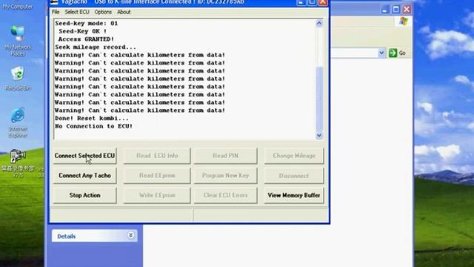The height and width of the screenshot is (267, 474).
Task: Click the disabled Read ECU Info button
Action: pos(157,156)
